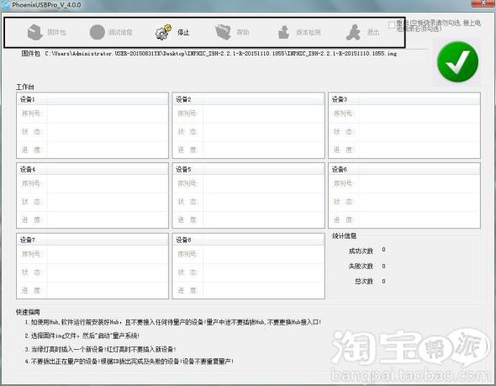
Task: Select the 设备8 panel header
Action: click(x=248, y=241)
